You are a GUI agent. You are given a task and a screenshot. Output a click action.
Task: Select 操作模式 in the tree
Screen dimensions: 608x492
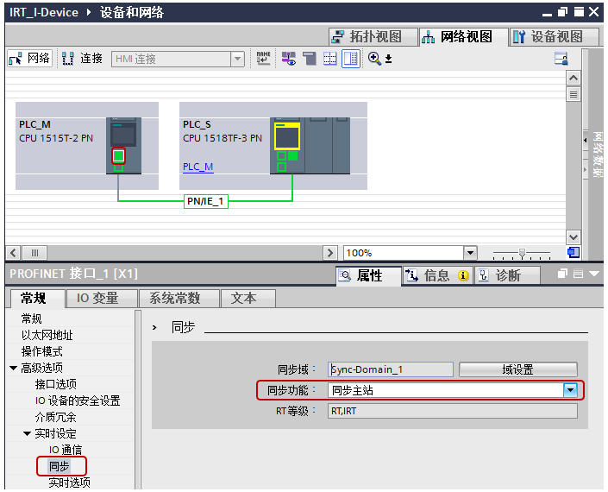click(42, 351)
